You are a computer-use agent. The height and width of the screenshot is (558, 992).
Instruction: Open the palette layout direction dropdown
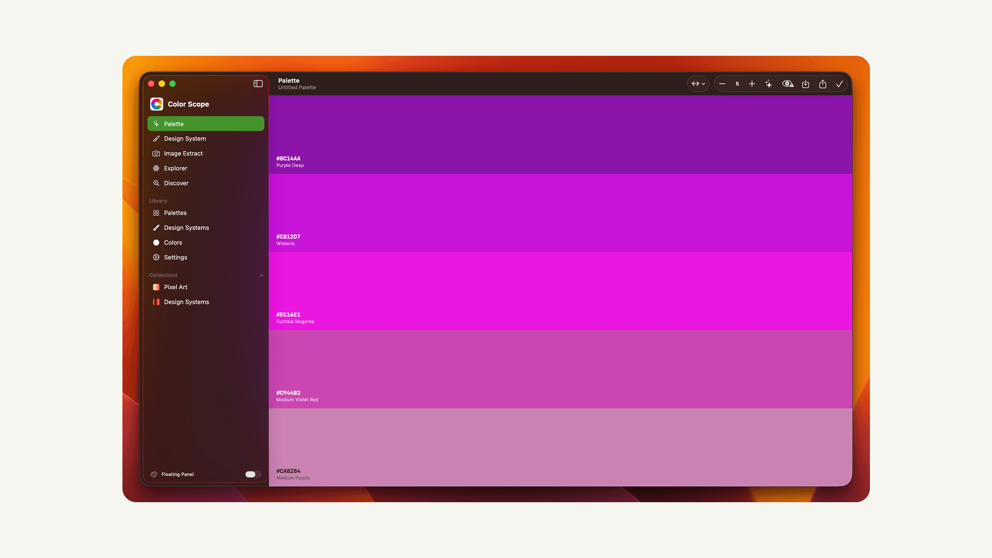(698, 84)
